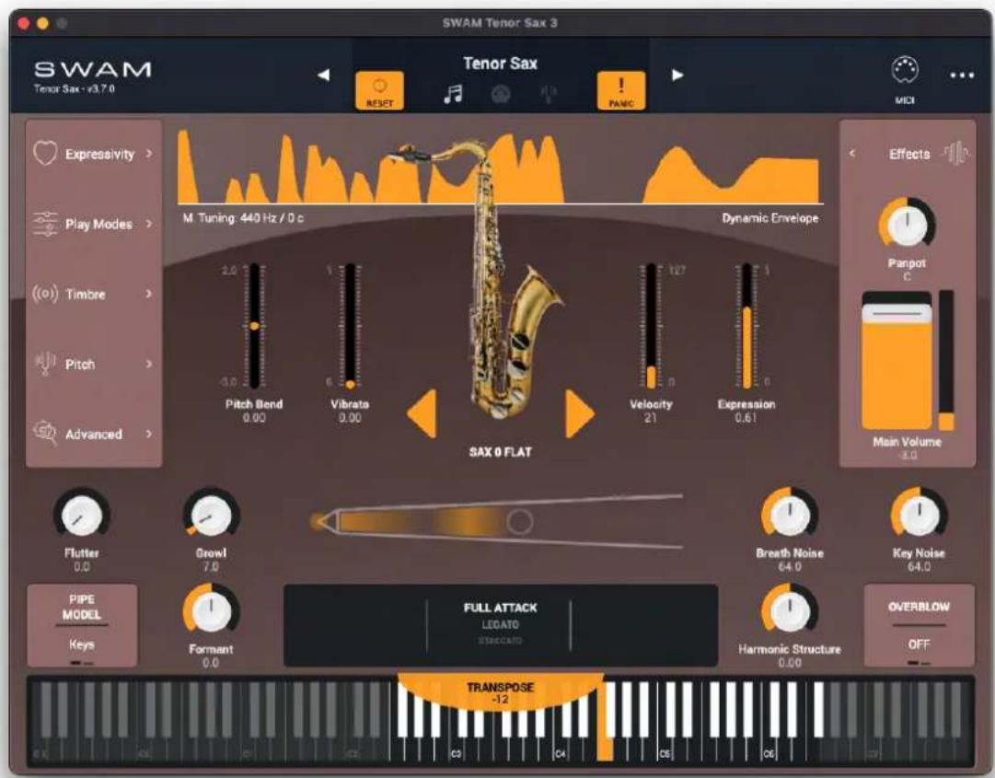
Task: Click the Timbre sound-wave icon
Action: [x=45, y=294]
